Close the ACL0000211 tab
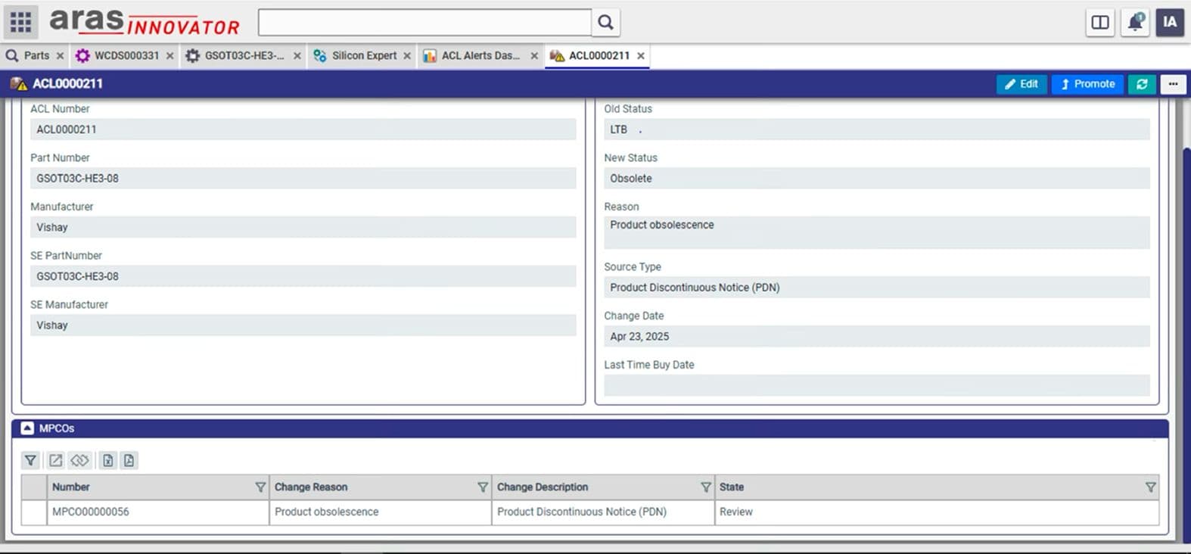1191x554 pixels. pos(641,56)
